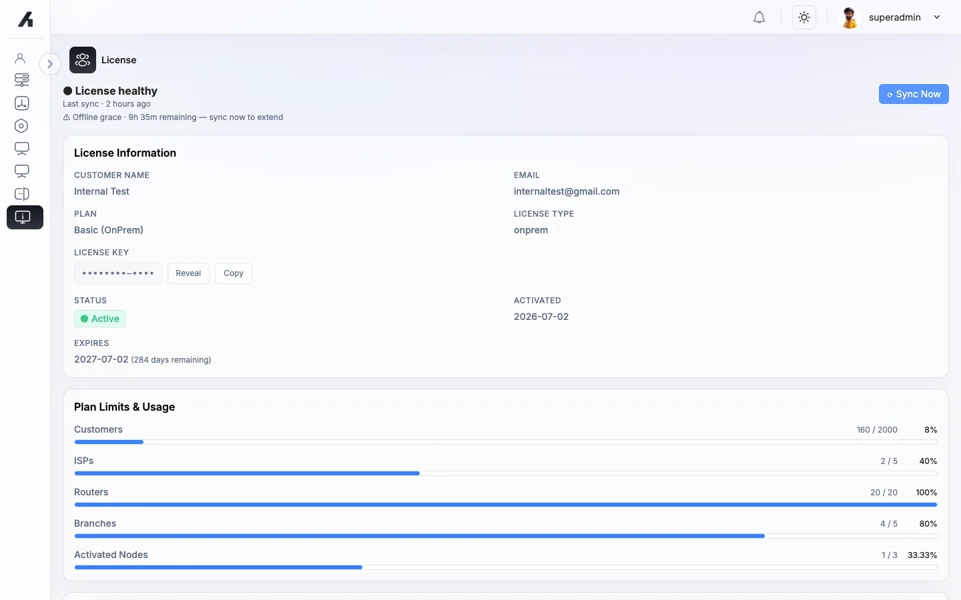The height and width of the screenshot is (600, 961).
Task: Toggle the light/dark theme sun button
Action: (x=804, y=17)
